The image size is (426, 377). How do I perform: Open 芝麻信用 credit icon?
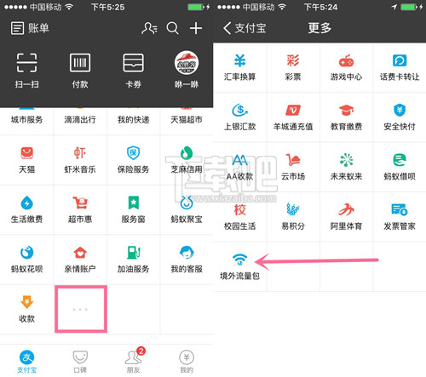tap(187, 153)
